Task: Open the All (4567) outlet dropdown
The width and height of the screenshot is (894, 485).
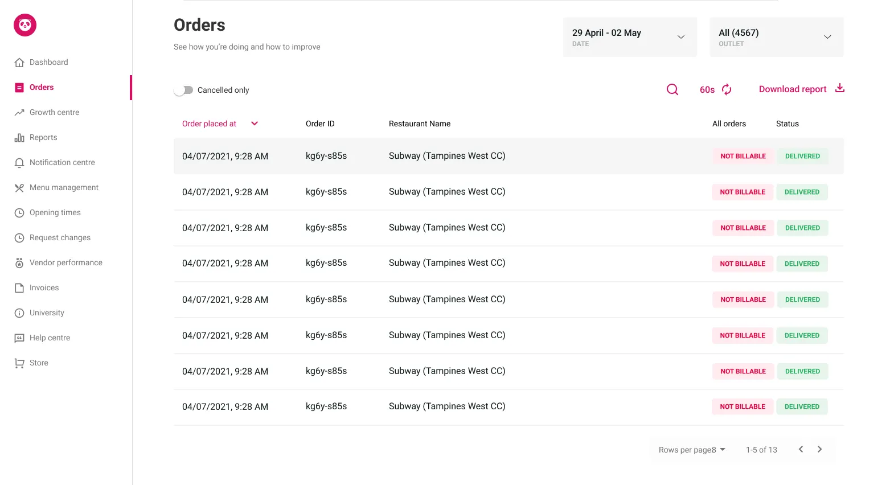Action: point(777,37)
